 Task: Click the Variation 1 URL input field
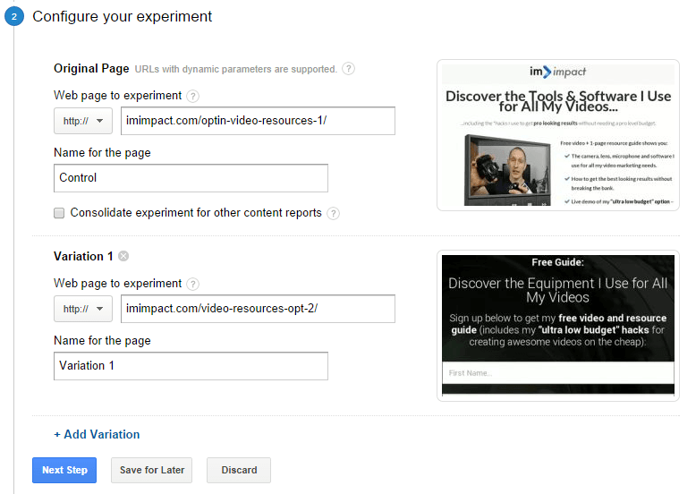point(258,309)
